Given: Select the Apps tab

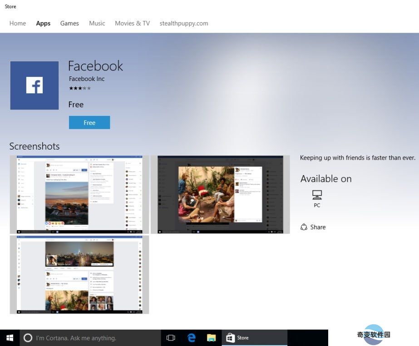Looking at the screenshot, I should click(43, 24).
